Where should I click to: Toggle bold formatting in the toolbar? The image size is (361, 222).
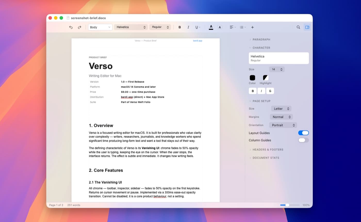[179, 27]
